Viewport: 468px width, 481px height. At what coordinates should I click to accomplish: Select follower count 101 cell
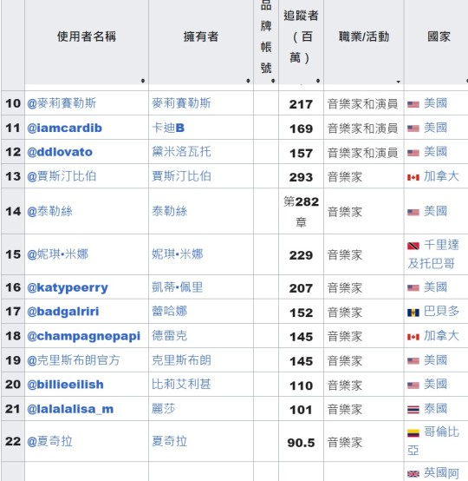(301, 409)
